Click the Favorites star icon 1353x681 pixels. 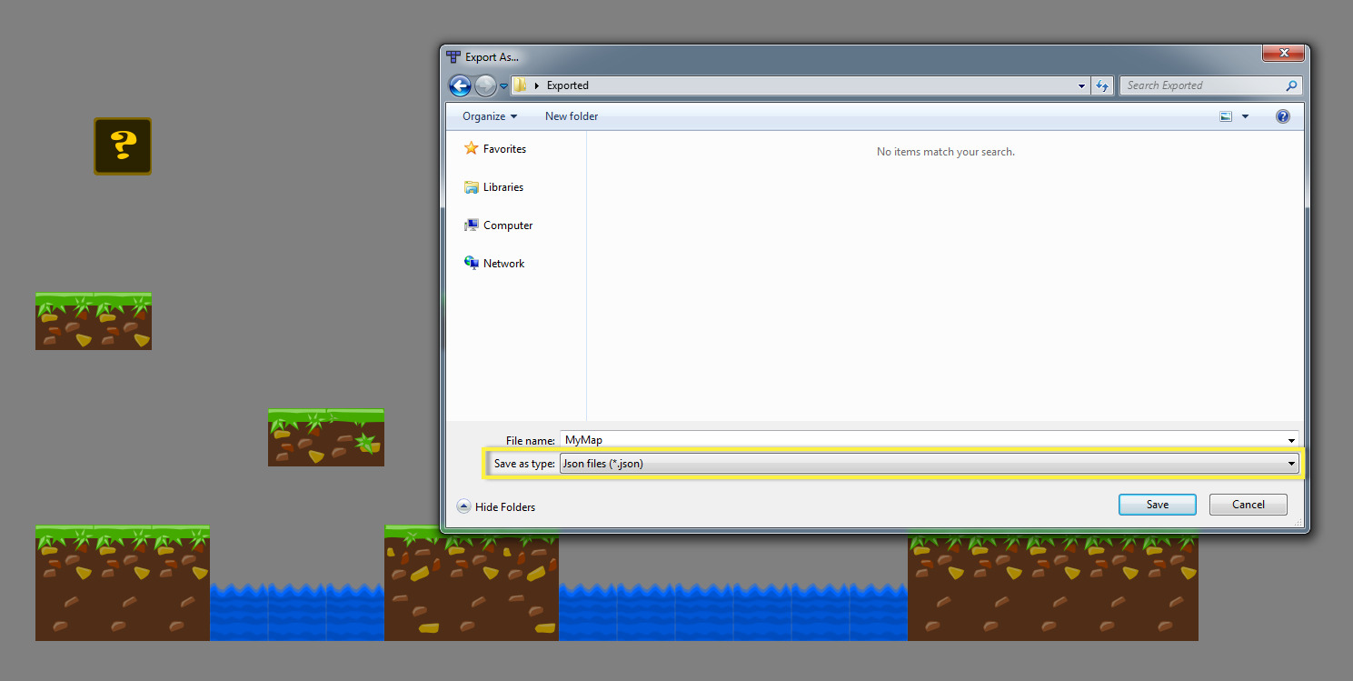point(472,148)
